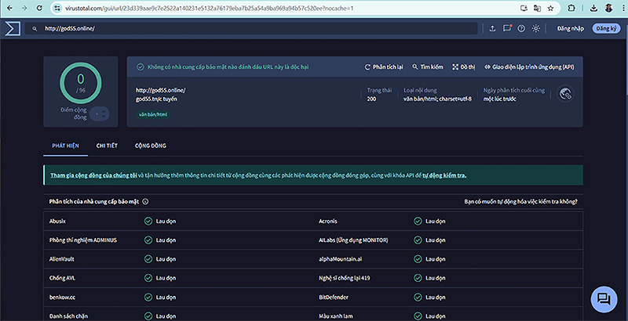Image resolution: width=628 pixels, height=321 pixels.
Task: Reload the page with the refresh icon
Action: click(39, 8)
